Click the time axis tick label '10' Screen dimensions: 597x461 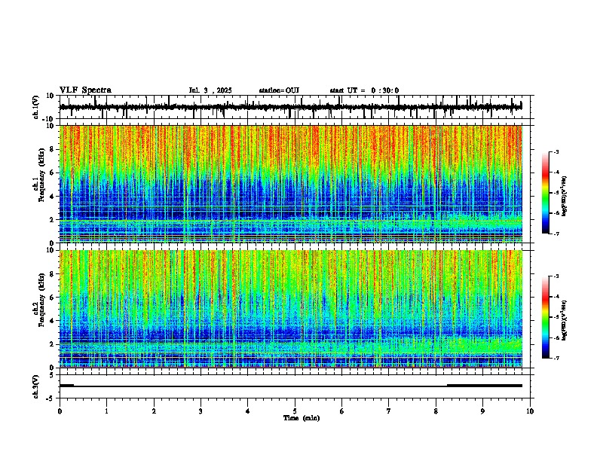coord(530,411)
